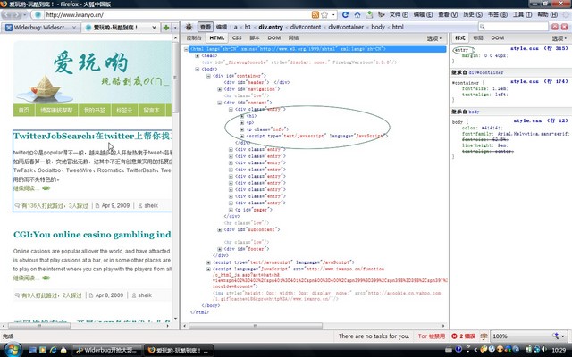Open the tab list dropdown arrow

[x=175, y=28]
